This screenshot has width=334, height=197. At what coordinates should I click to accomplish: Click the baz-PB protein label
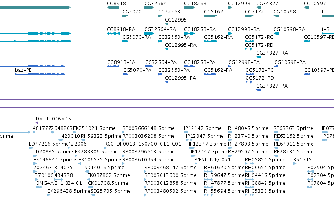pos(23,70)
